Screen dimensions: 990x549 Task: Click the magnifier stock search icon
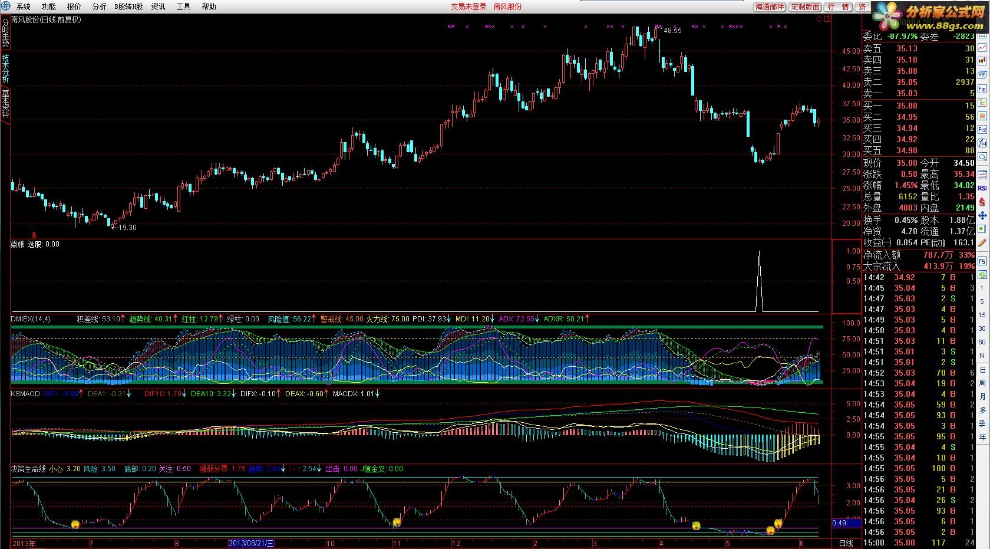pos(982,156)
